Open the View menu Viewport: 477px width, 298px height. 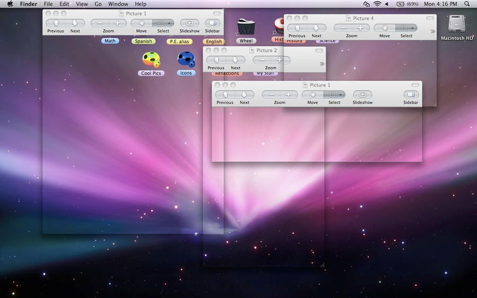click(82, 4)
